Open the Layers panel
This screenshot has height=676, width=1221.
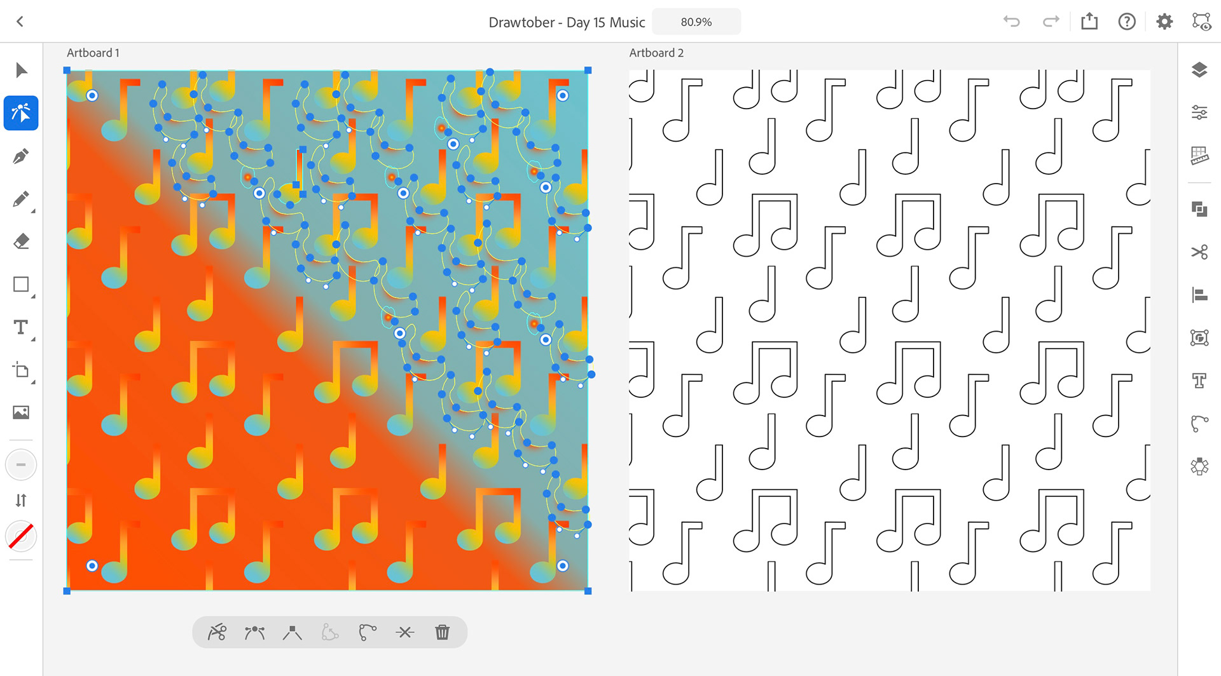(x=1199, y=70)
